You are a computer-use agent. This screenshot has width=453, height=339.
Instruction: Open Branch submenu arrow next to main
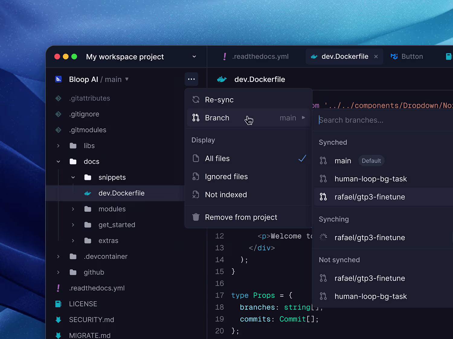coord(304,118)
